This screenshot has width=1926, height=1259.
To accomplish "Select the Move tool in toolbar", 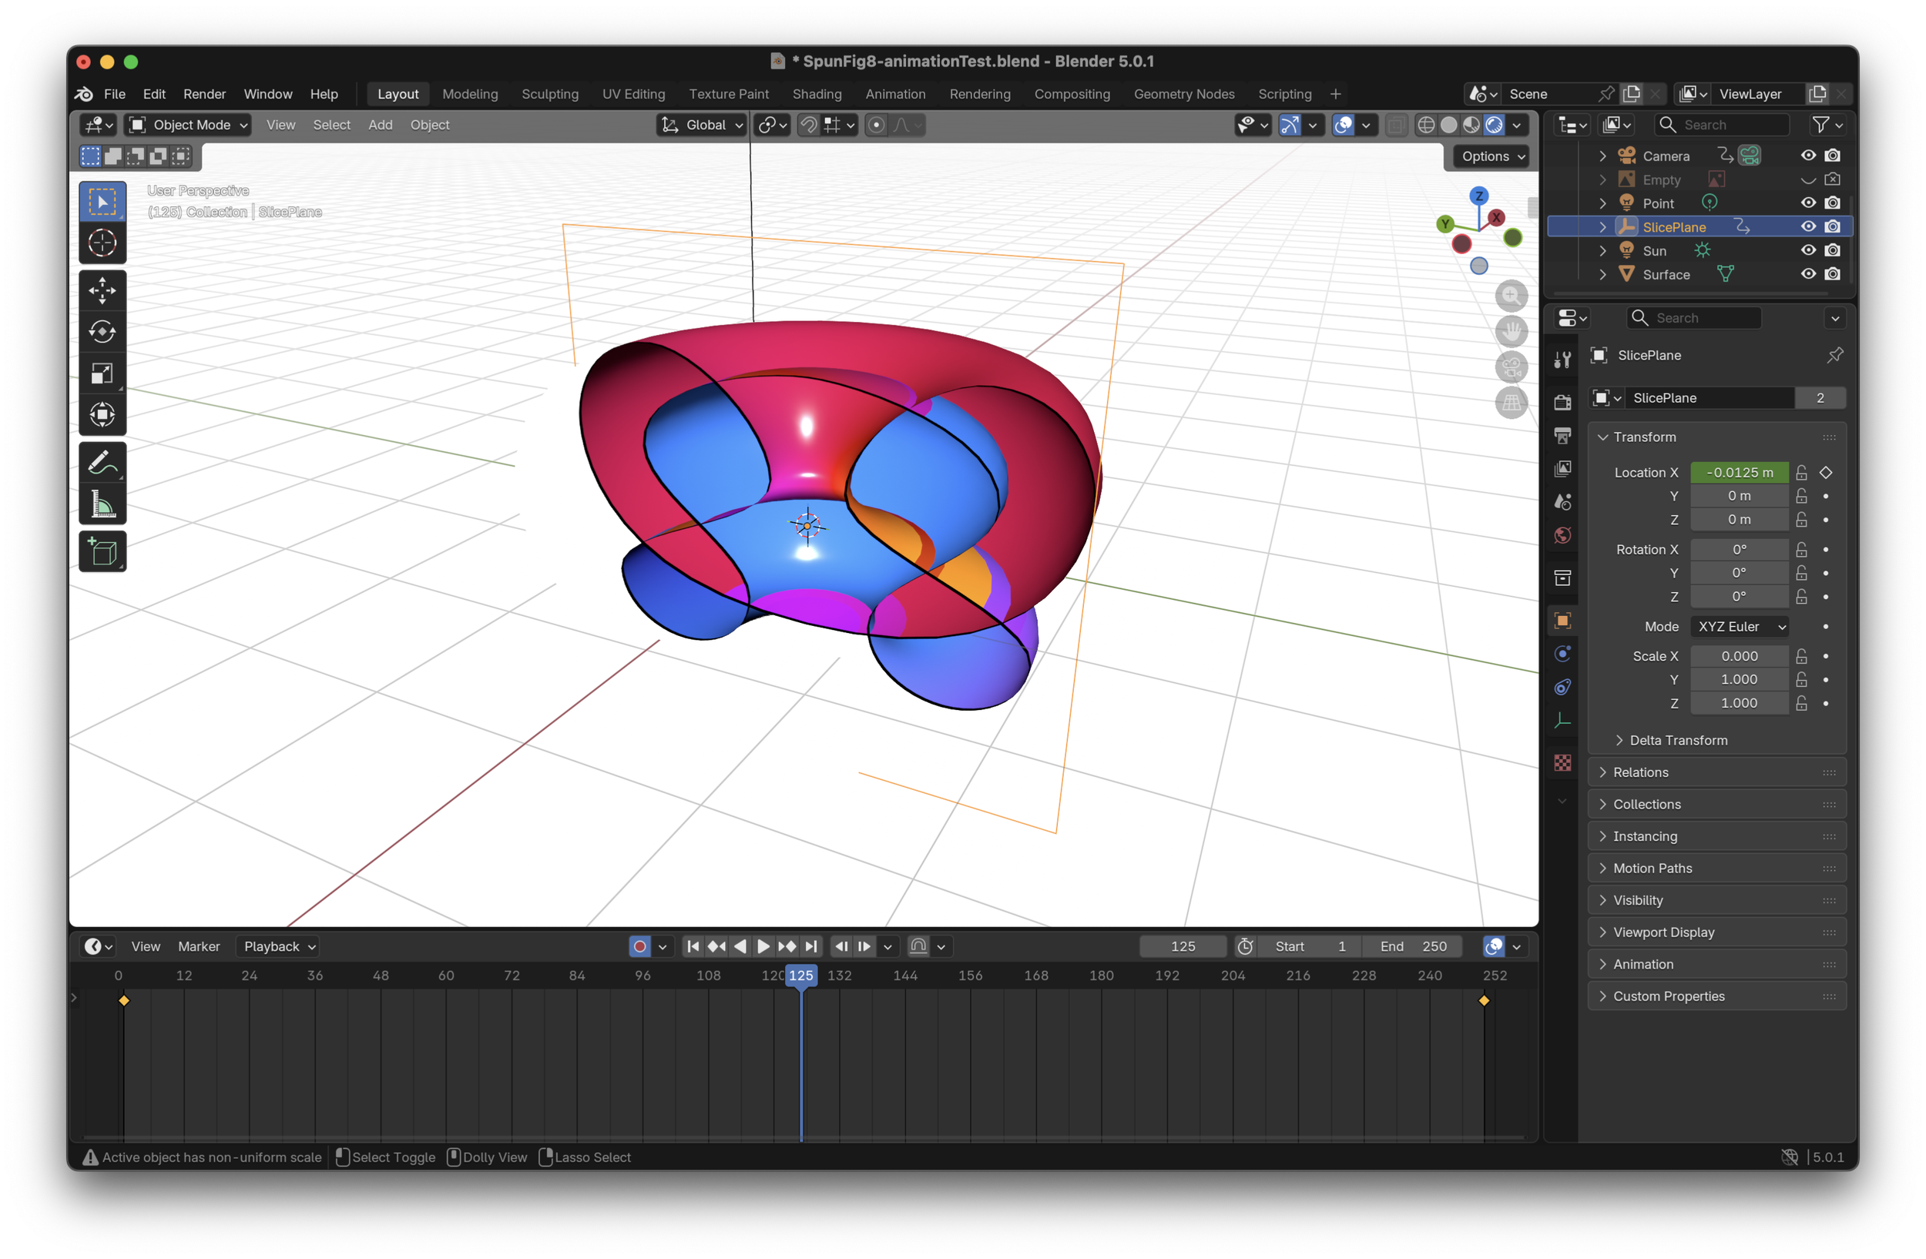I will coord(102,290).
